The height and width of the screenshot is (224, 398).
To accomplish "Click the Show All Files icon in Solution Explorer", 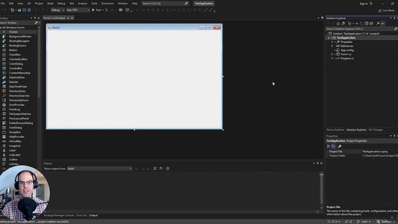I will pyautogui.click(x=371, y=24).
